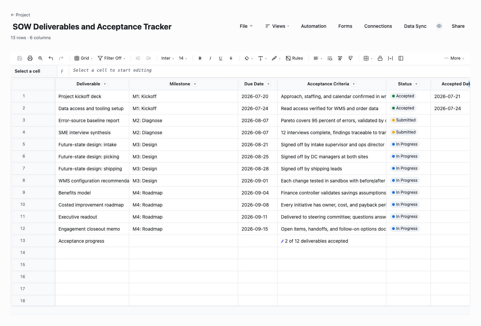Select the 2026-07-21 accepted date cell
481x326 pixels.
[x=450, y=96]
